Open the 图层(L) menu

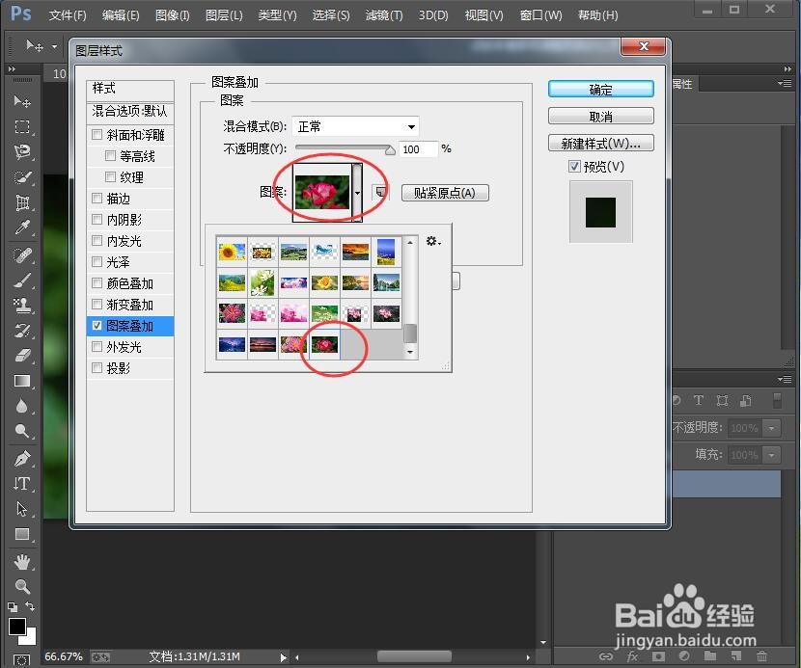coord(224,15)
